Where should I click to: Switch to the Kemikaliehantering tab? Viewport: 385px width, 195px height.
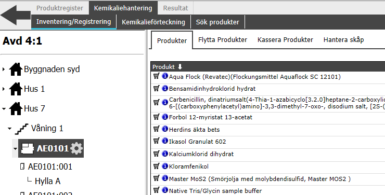(x=123, y=8)
